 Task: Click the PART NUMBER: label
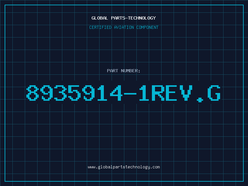click(x=124, y=71)
